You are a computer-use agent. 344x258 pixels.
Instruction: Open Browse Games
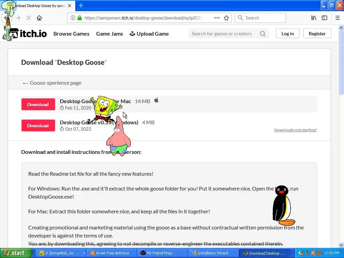[71, 34]
